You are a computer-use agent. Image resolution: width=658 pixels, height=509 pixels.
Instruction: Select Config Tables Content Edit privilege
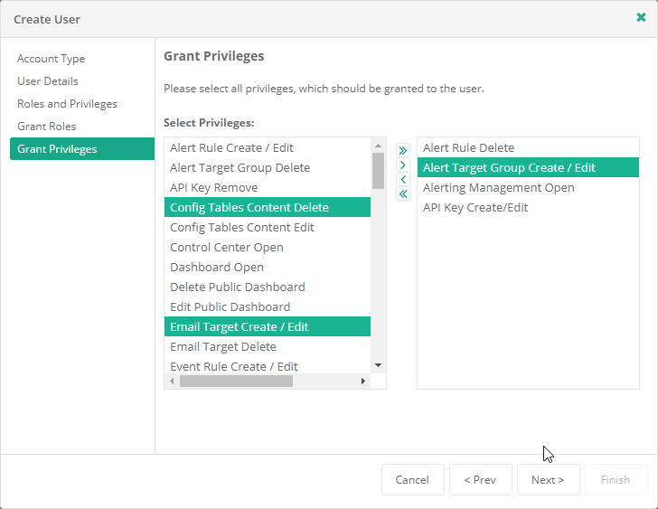[x=268, y=228]
